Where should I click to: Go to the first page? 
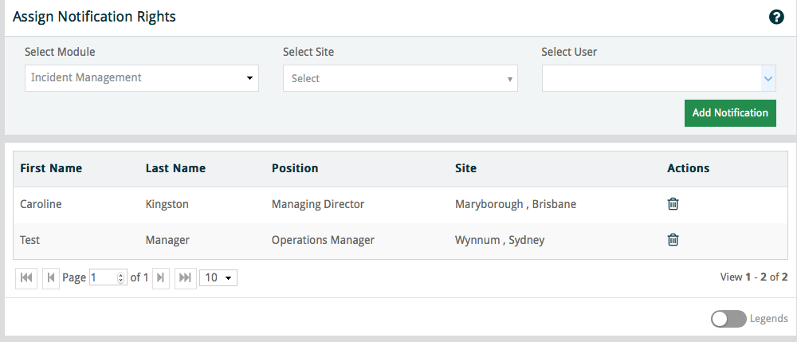click(x=26, y=277)
